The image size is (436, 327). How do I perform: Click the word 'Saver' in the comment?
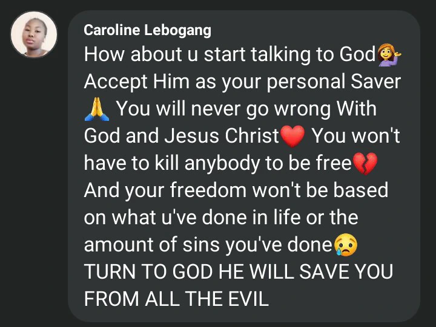click(375, 82)
